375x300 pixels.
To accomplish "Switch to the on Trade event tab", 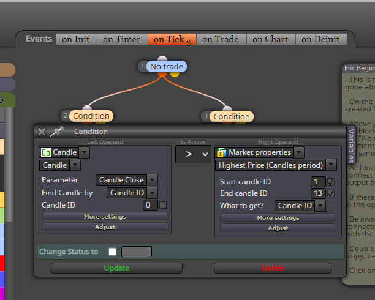I will (x=221, y=39).
